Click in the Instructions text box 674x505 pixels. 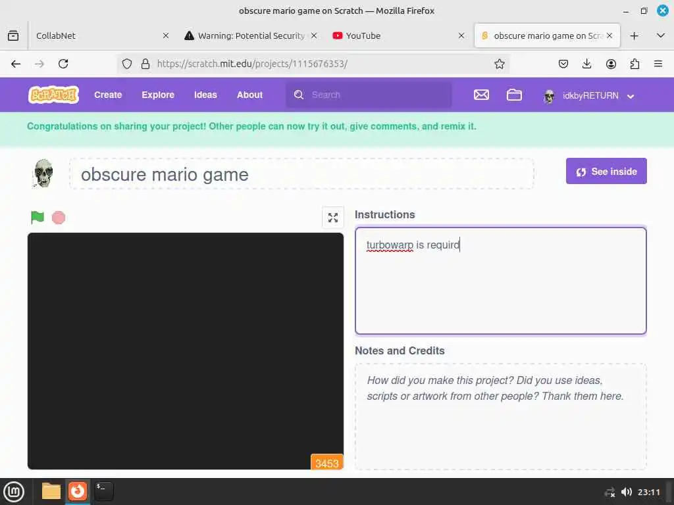tap(500, 281)
